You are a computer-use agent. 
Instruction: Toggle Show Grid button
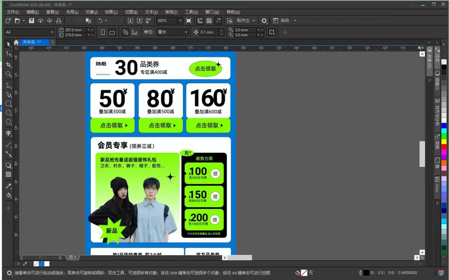click(x=209, y=21)
